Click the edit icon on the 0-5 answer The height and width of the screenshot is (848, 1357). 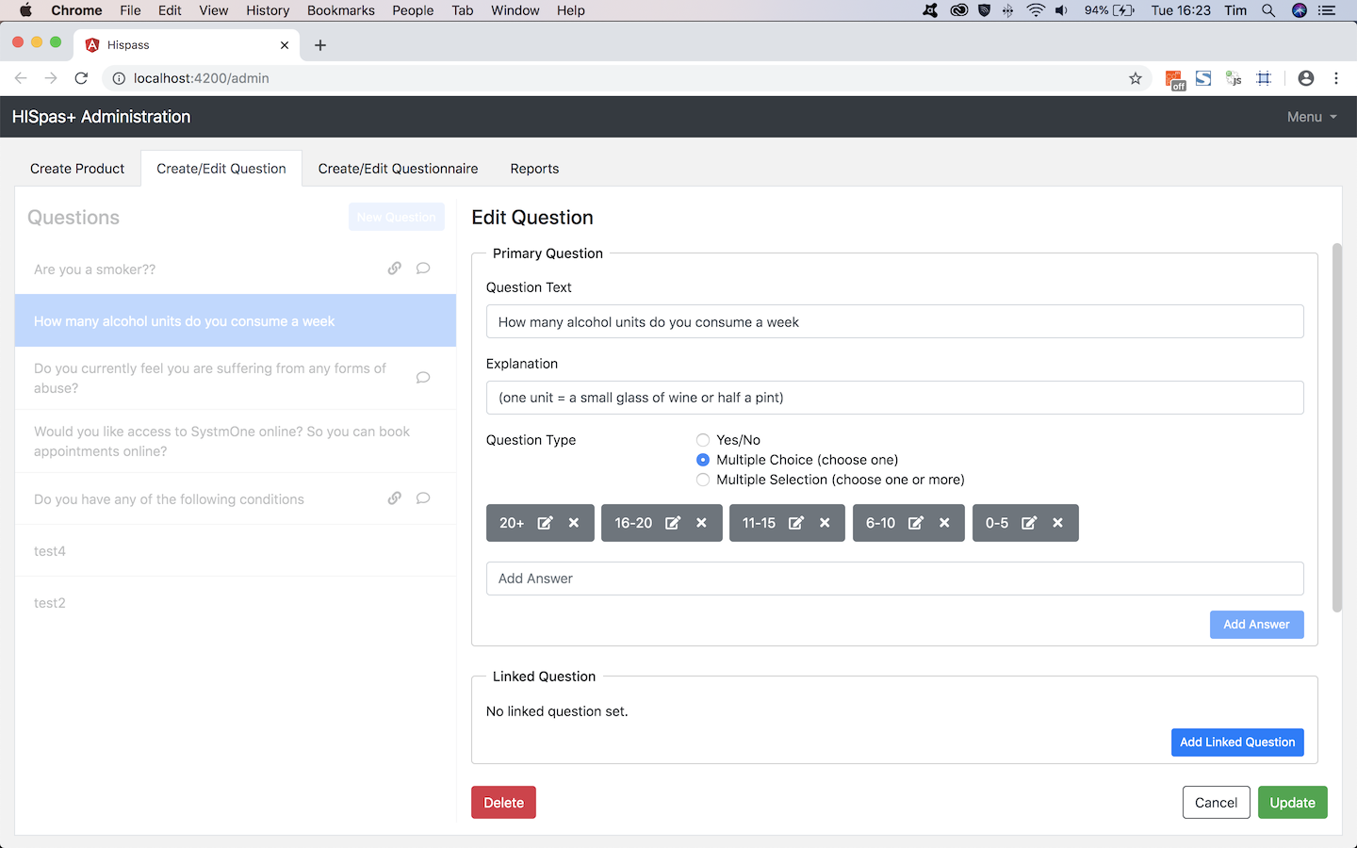click(1029, 523)
